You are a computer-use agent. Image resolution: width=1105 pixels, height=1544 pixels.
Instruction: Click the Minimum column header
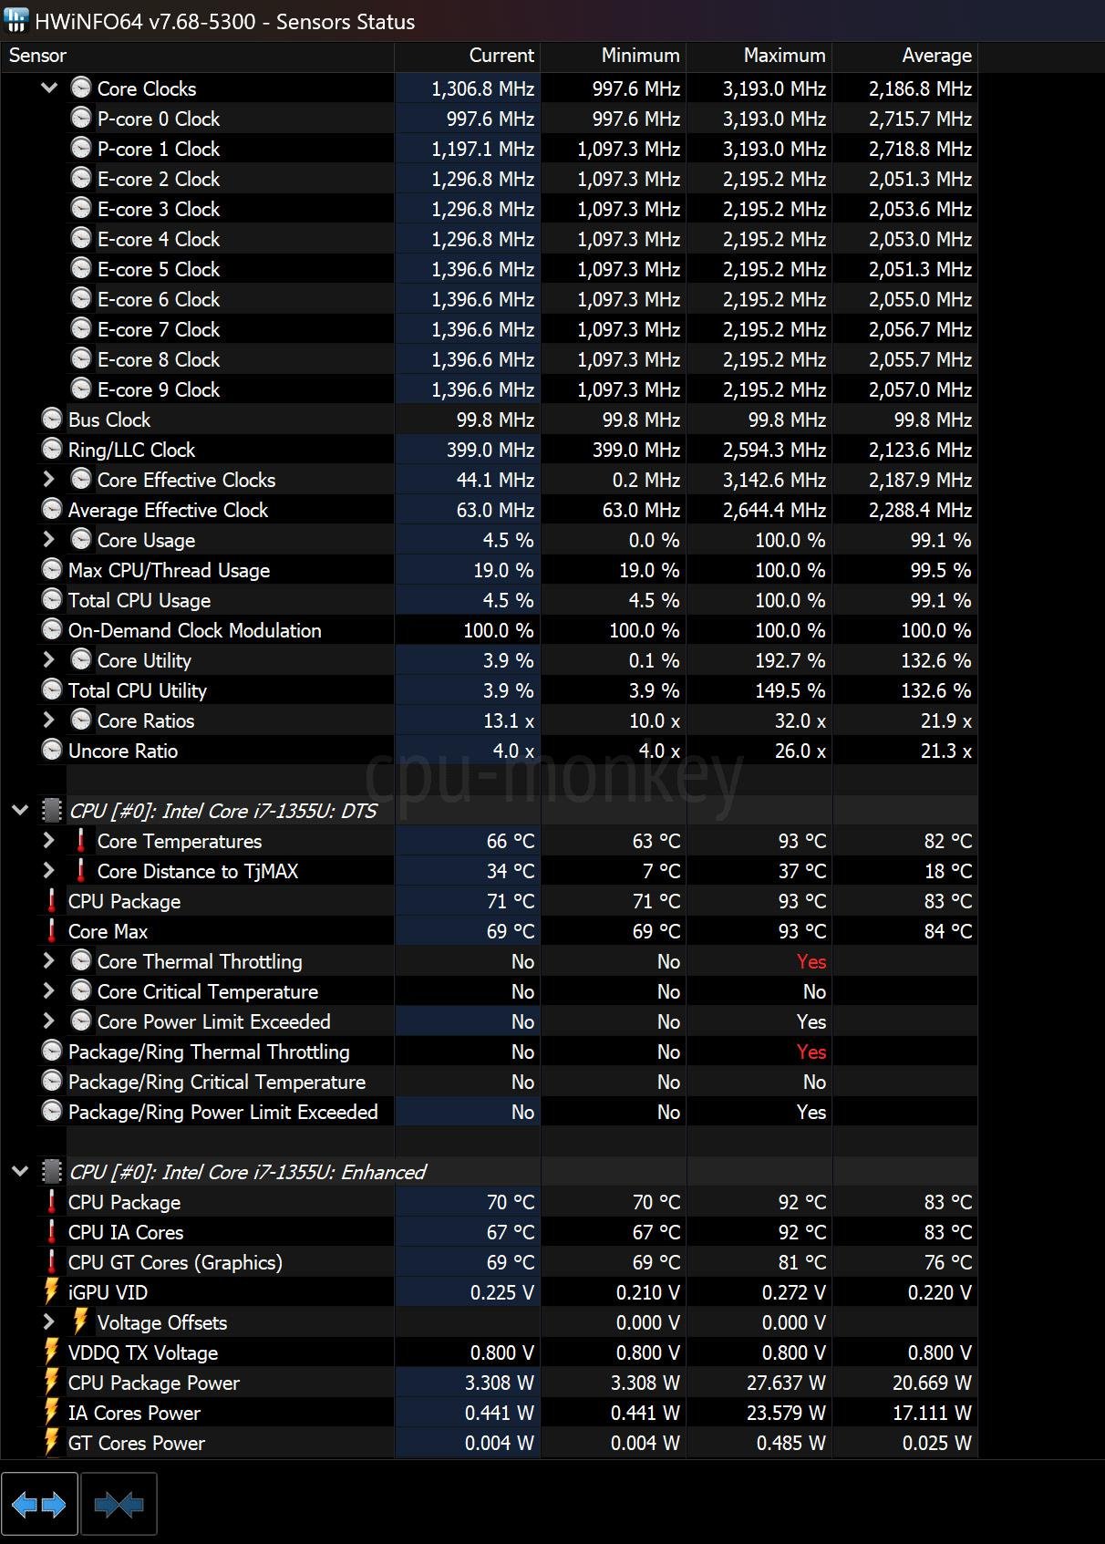coord(614,56)
